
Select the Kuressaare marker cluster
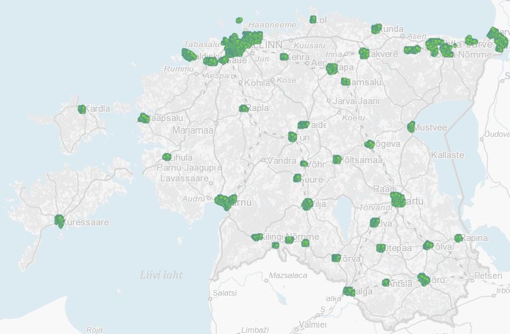click(x=59, y=220)
